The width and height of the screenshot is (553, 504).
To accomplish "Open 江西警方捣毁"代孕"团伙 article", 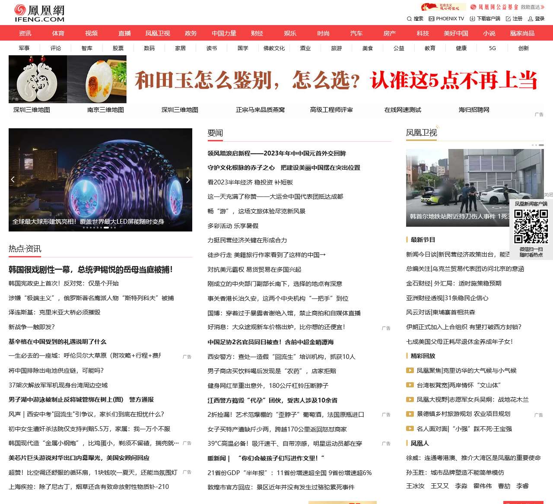I will (x=273, y=400).
